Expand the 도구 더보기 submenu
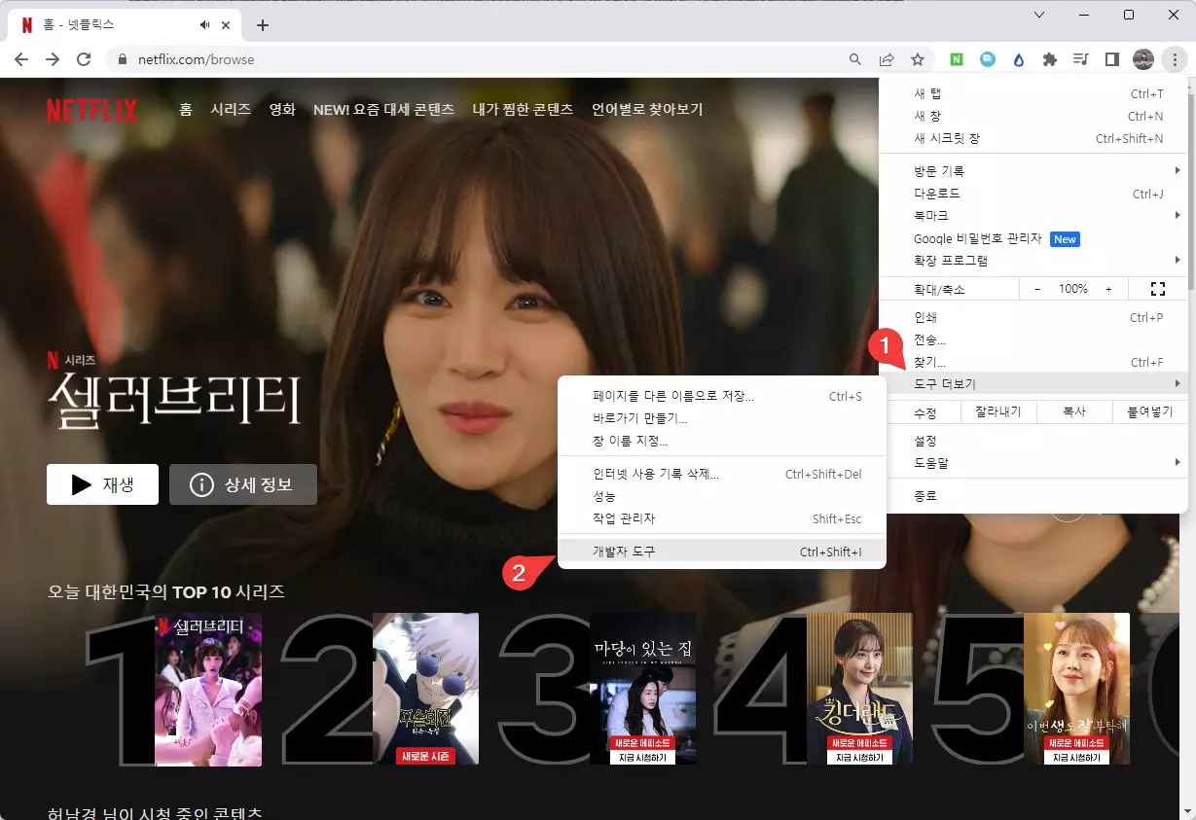Screen dimensions: 1196x820 tap(1033, 384)
